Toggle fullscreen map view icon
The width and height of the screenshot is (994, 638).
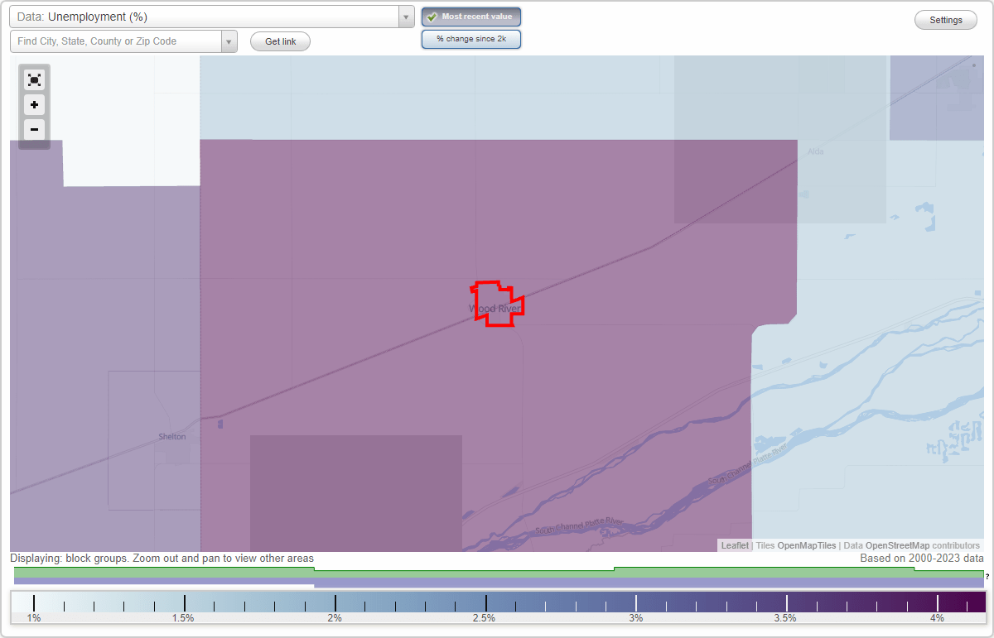click(34, 80)
